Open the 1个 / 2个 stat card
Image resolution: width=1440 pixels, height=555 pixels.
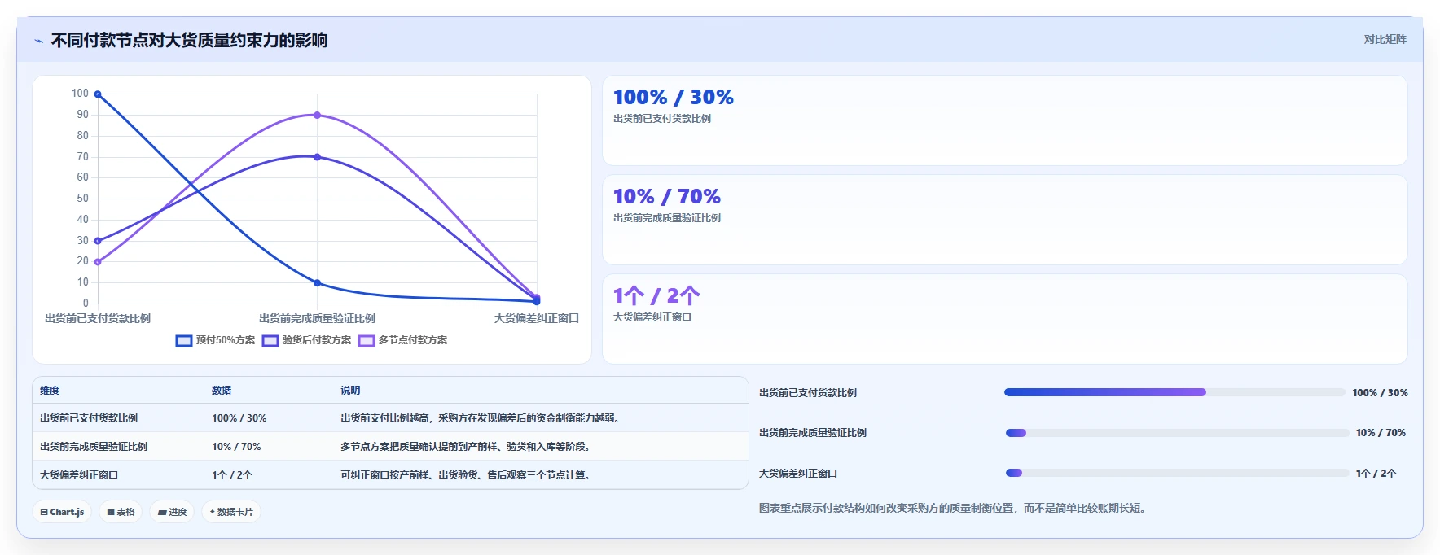(x=1004, y=319)
